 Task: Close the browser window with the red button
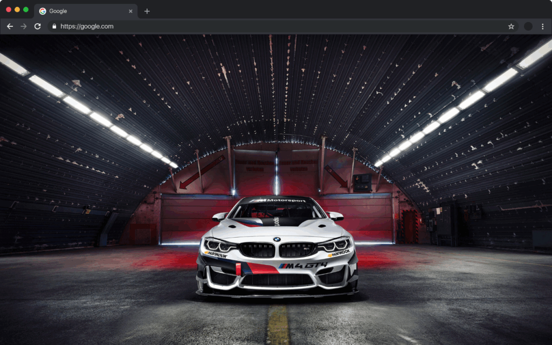tap(9, 9)
